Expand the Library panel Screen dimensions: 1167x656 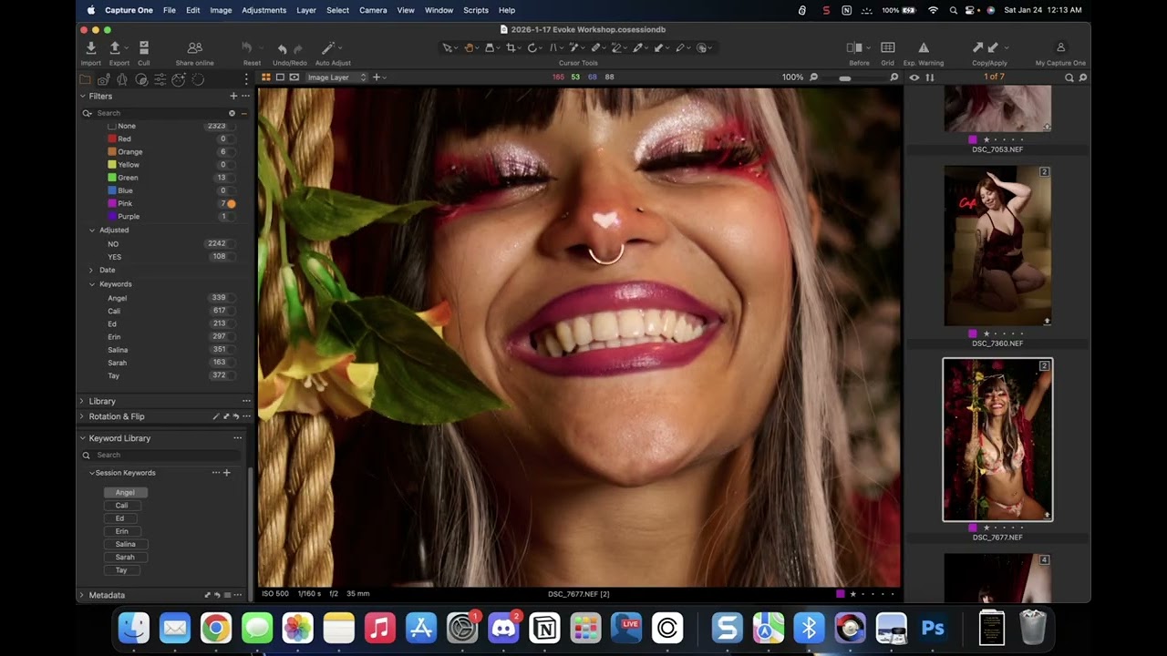coord(82,401)
